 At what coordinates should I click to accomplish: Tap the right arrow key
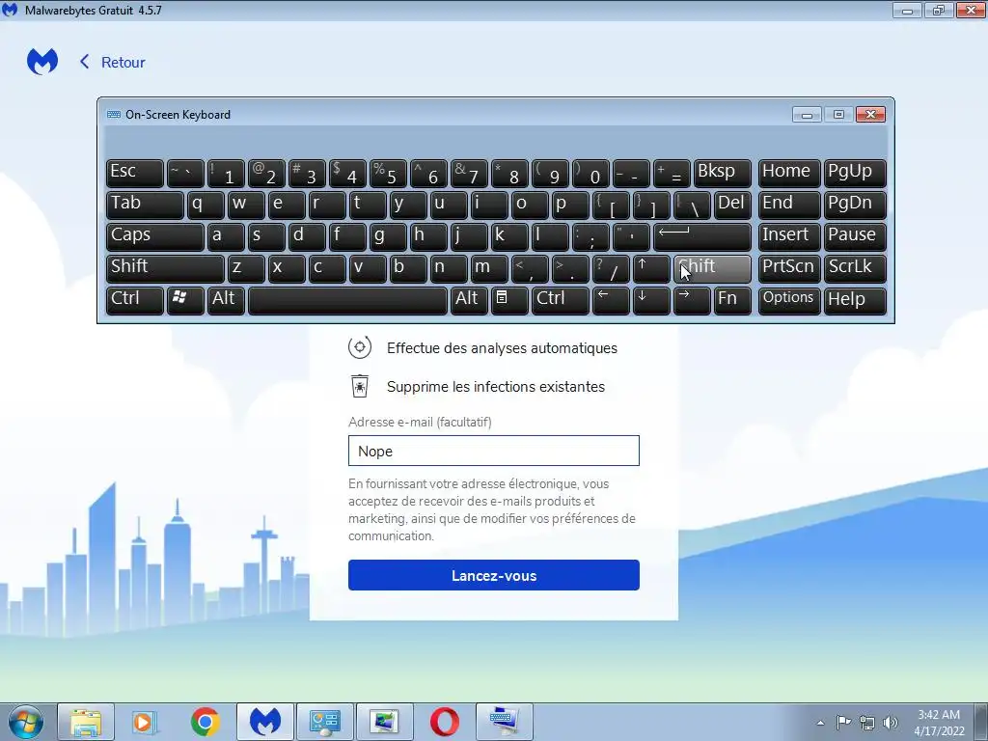(692, 300)
